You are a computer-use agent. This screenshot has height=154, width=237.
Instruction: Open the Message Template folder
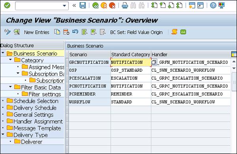point(34,128)
